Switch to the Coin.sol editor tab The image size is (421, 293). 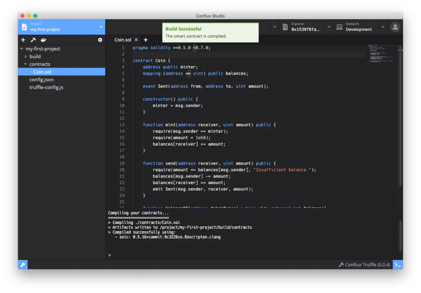(123, 40)
